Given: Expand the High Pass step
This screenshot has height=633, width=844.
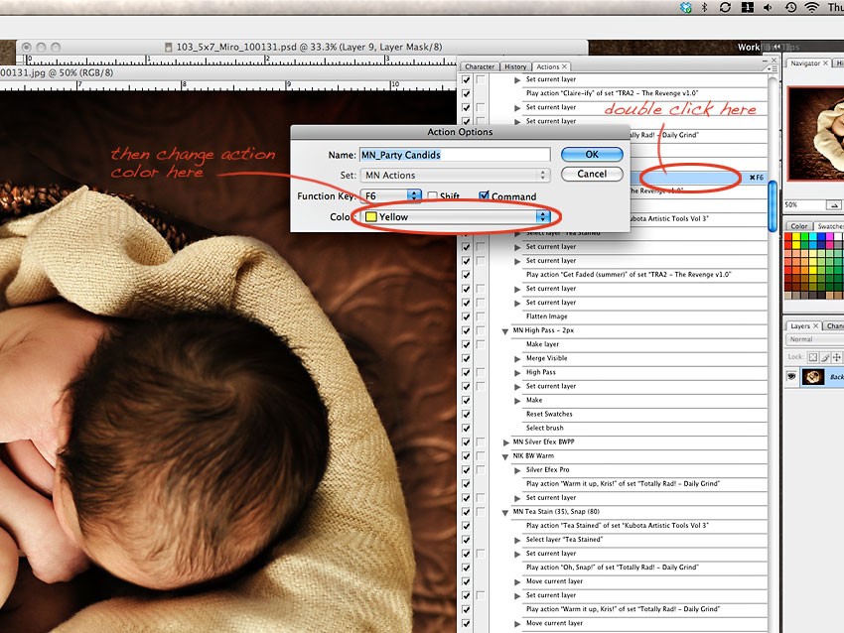Looking at the screenshot, I should pos(517,373).
